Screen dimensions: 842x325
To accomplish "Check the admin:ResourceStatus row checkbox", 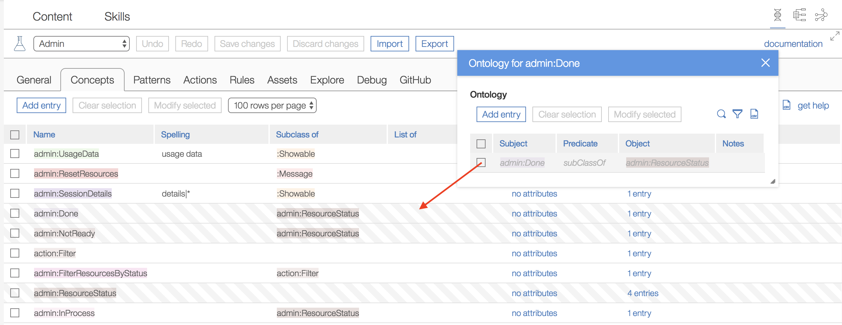I will pos(15,293).
